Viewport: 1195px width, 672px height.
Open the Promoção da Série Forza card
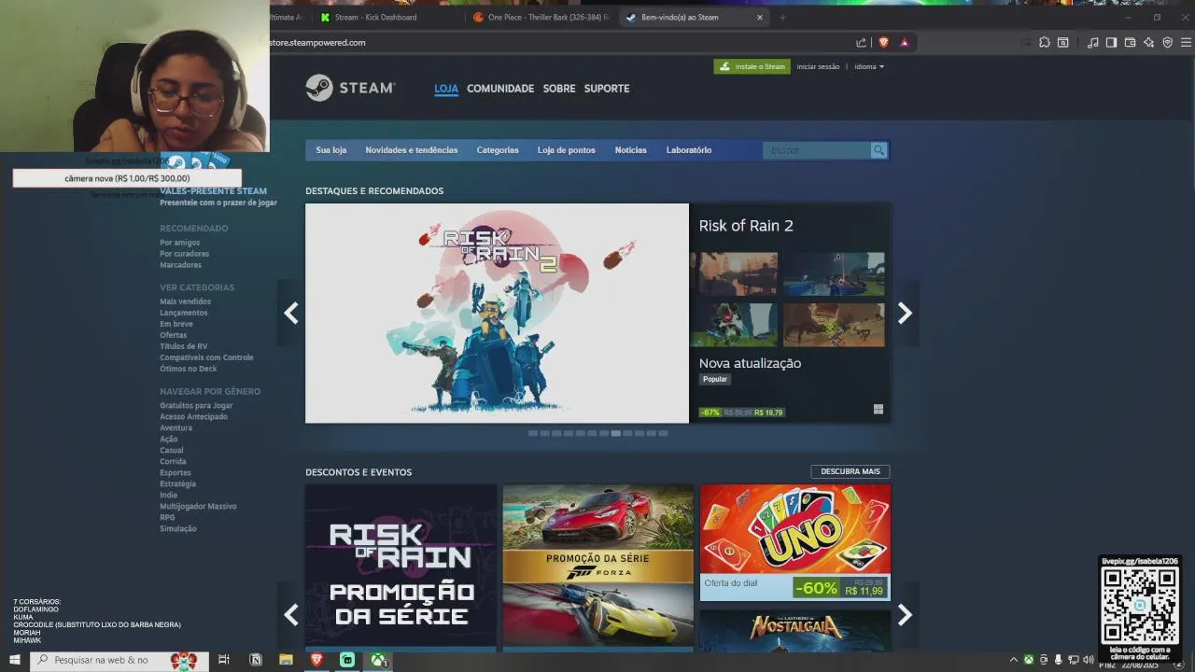(598, 566)
